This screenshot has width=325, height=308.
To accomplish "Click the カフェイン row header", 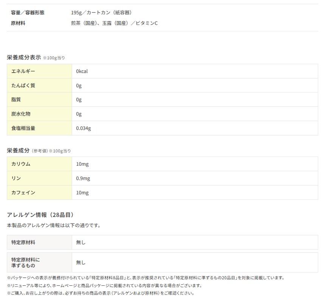I will pos(23,192).
